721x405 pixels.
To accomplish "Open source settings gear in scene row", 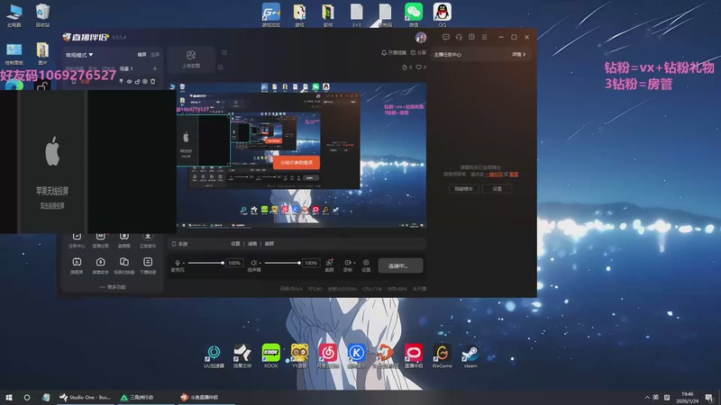I will 145,81.
